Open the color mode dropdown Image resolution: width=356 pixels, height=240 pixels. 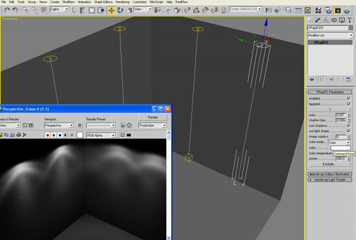click(339, 142)
